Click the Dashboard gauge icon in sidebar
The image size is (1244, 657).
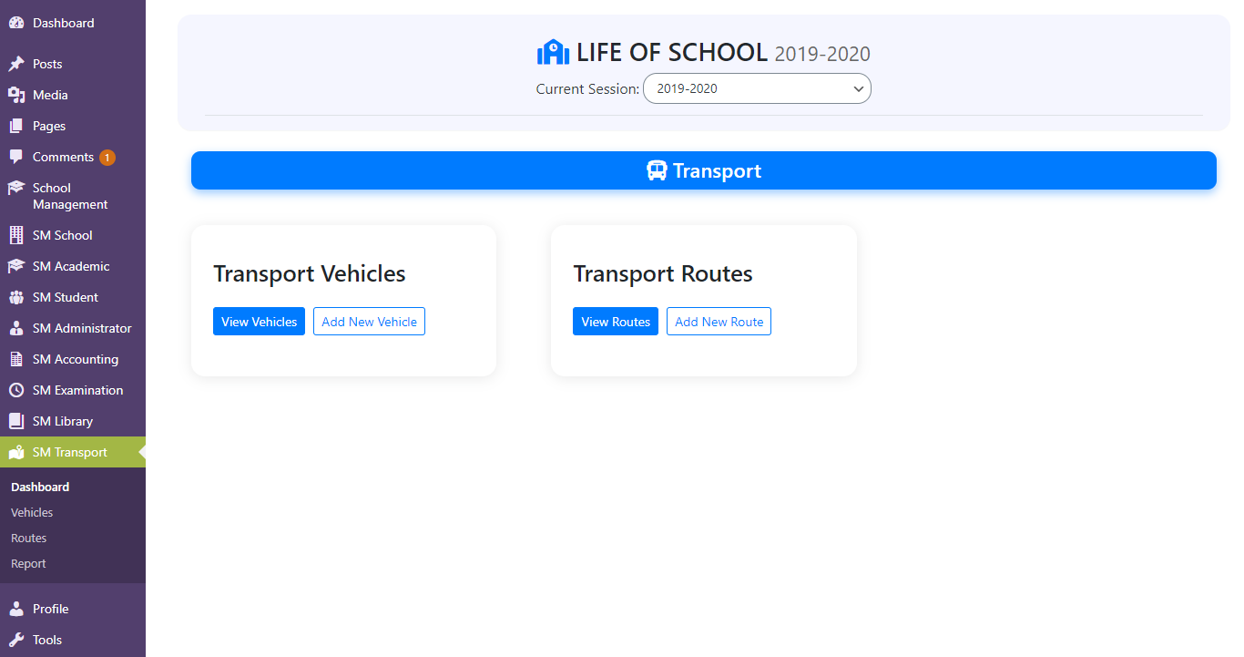coord(16,23)
